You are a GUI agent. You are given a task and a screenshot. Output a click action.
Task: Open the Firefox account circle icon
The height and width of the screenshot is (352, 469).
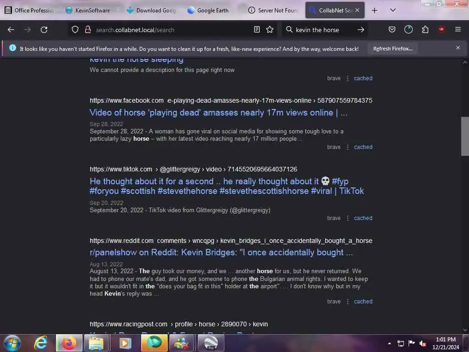(x=408, y=29)
